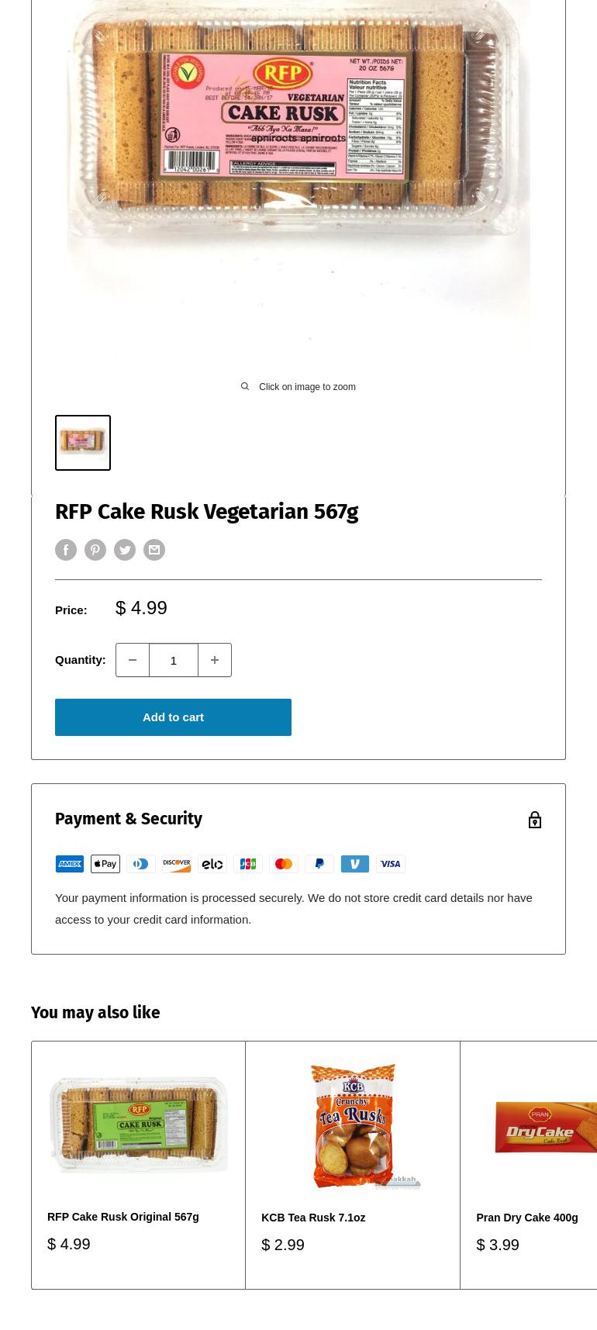Open RFP Cake Rusk Original 567g link
Viewport: 597px width, 1330px height.
coord(123,1217)
